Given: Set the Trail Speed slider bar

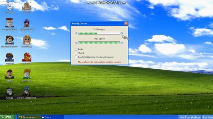Looking at the screenshot, I should [99, 43].
